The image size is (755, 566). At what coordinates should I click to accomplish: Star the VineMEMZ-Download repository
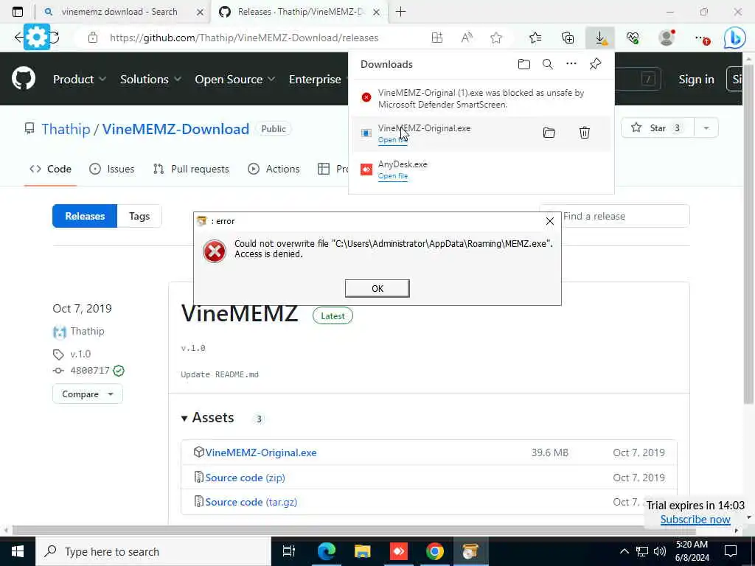(657, 128)
